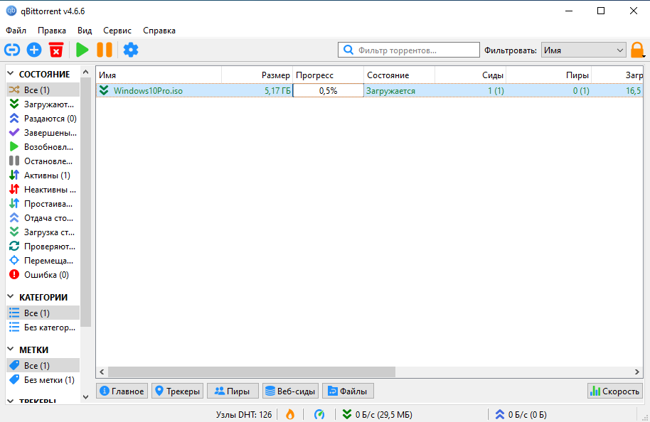Click the add torrent link icon
Image resolution: width=650 pixels, height=422 pixels.
[x=12, y=50]
